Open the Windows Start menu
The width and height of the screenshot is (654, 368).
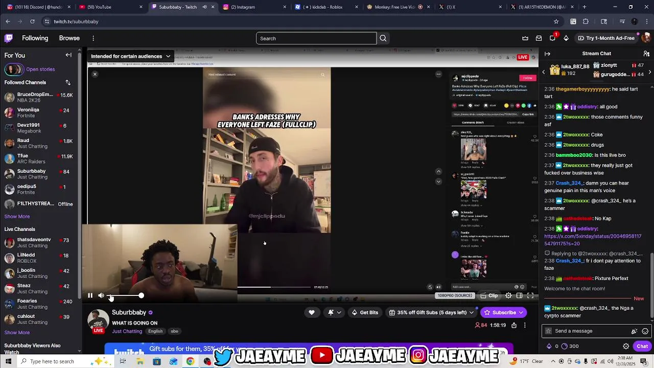coord(8,361)
